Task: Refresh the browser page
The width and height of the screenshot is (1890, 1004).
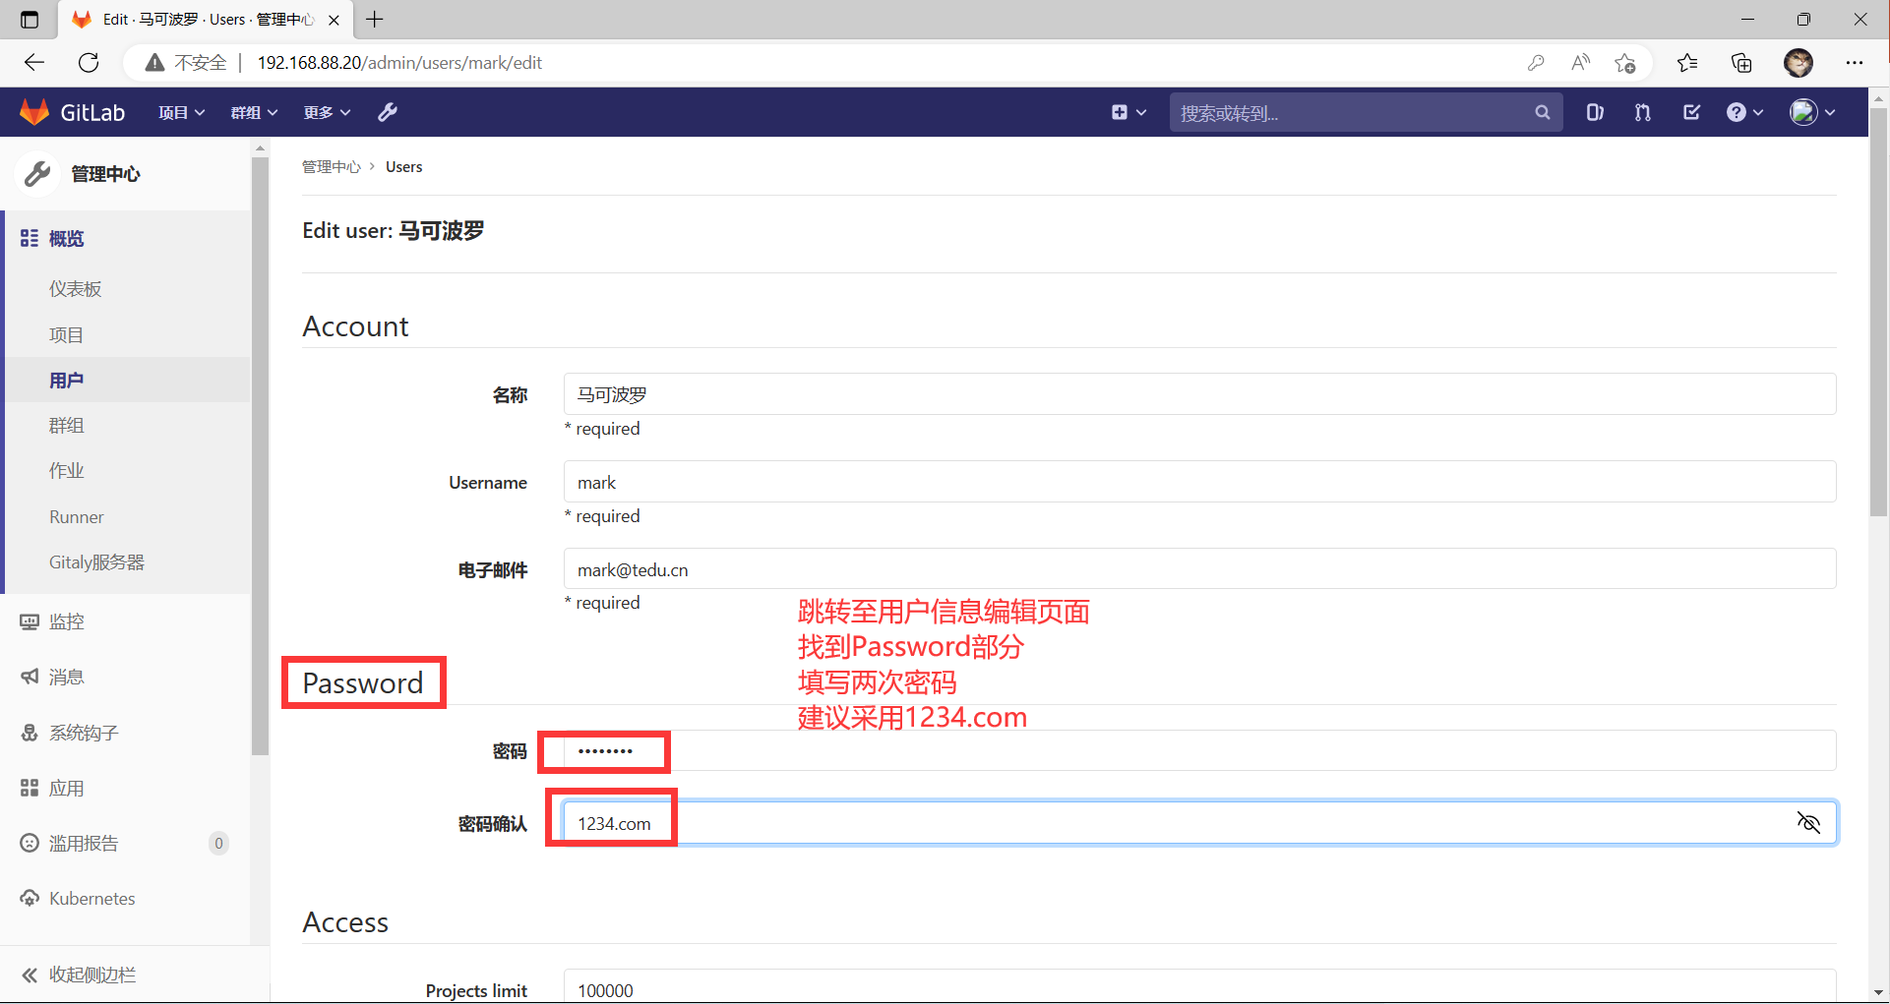Action: coord(89,63)
